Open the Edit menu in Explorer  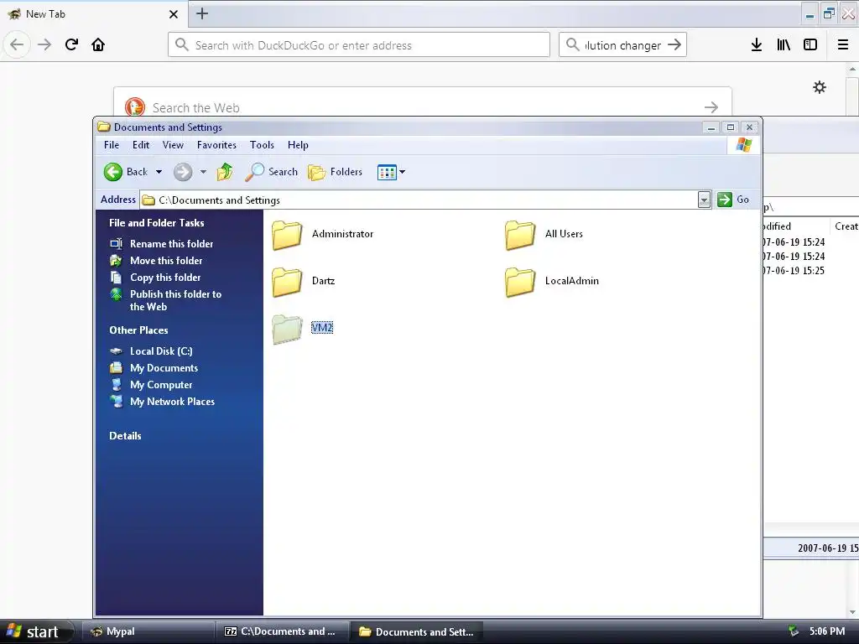pyautogui.click(x=141, y=145)
